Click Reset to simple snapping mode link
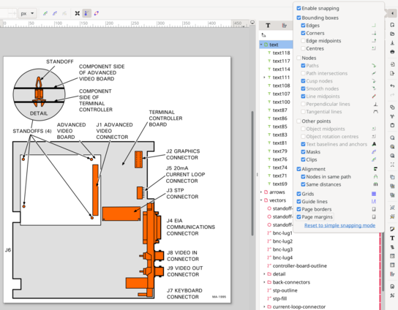398x310 pixels. pyautogui.click(x=339, y=225)
